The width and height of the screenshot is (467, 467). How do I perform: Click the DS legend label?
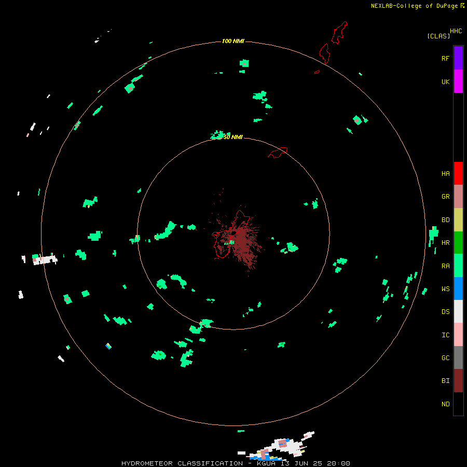[445, 312]
